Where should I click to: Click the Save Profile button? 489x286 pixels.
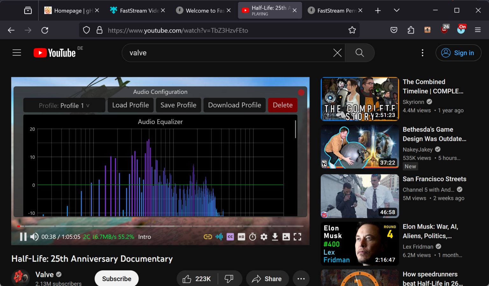point(178,105)
